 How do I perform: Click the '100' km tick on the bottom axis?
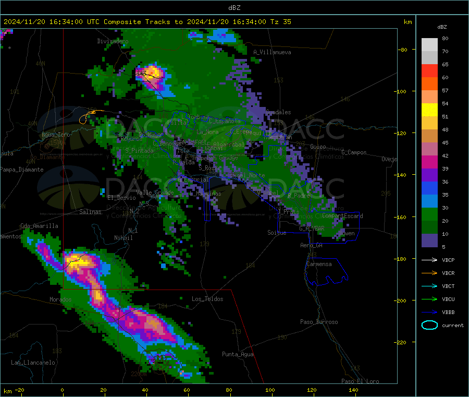click(x=270, y=390)
